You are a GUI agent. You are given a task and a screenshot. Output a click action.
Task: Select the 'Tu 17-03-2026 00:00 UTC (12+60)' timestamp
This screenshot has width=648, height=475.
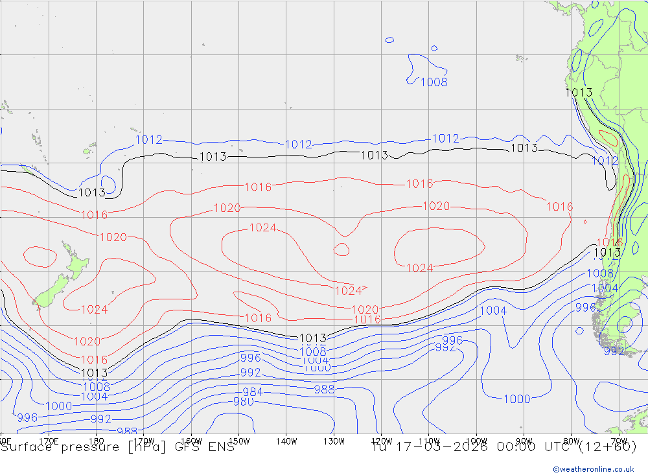[503, 447]
